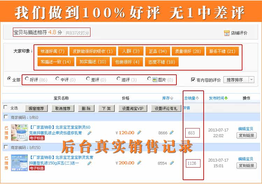Viewport: 262px width, 184px height.
Task: Open the 宝肤灵60克装 product title link
Action: click(60, 130)
